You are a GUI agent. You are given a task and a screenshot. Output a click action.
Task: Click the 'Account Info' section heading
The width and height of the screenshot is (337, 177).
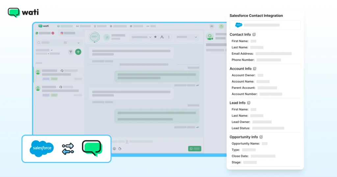point(241,68)
